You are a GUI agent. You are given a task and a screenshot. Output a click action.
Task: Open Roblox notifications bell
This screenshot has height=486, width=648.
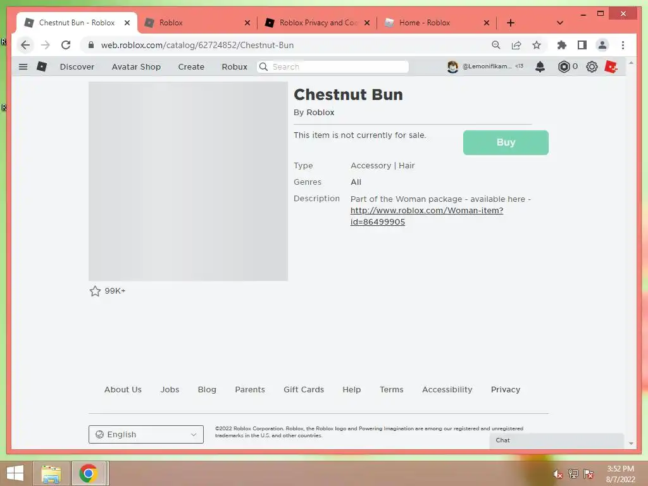[540, 66]
